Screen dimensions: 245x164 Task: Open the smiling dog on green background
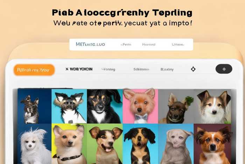(x=105, y=144)
